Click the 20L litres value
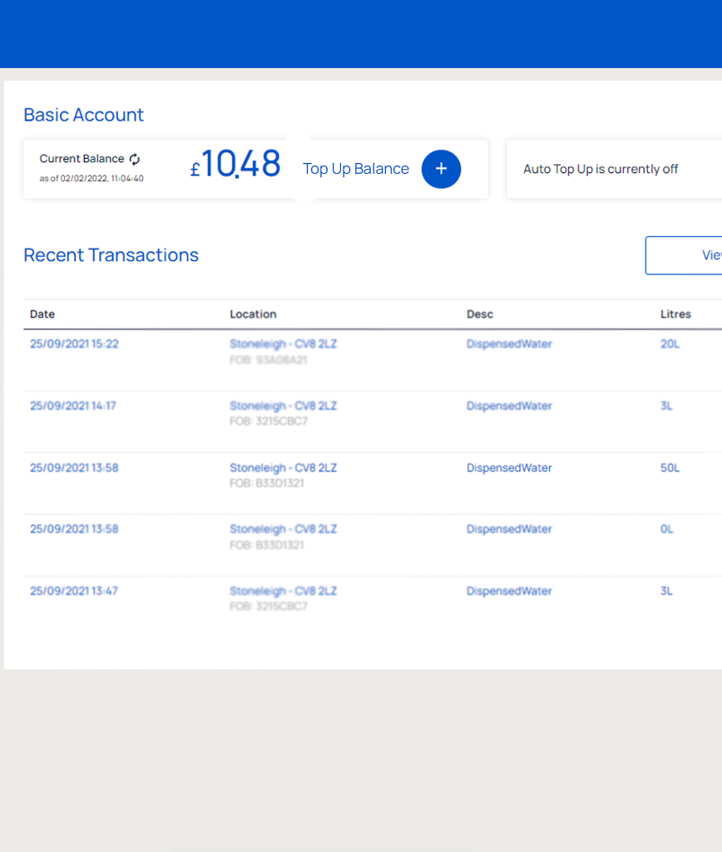Image resolution: width=722 pixels, height=852 pixels. pyautogui.click(x=670, y=344)
